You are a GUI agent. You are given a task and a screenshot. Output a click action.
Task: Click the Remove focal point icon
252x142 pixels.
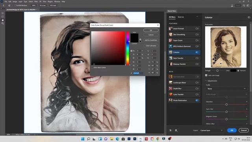tap(238, 71)
